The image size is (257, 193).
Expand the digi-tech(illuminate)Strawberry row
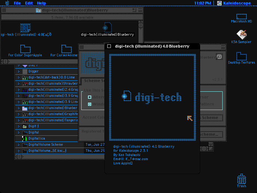[x=19, y=84]
